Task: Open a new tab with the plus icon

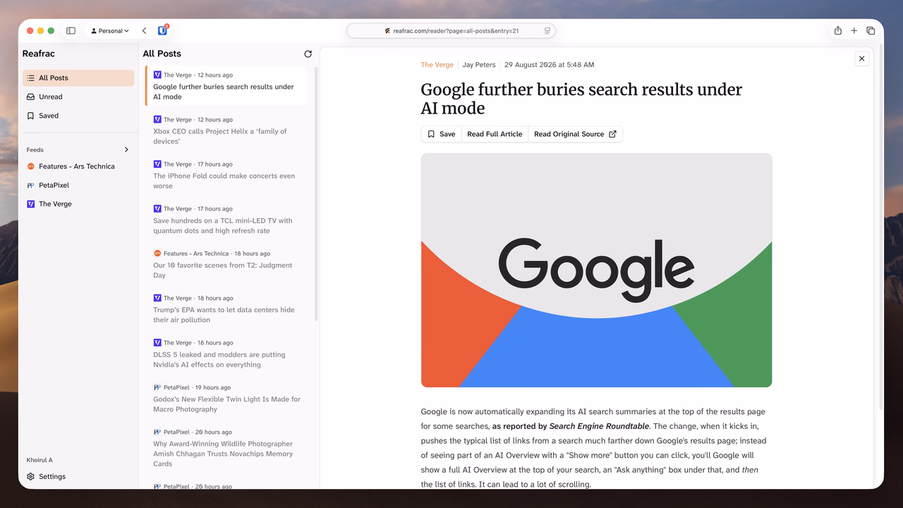Action: 854,30
